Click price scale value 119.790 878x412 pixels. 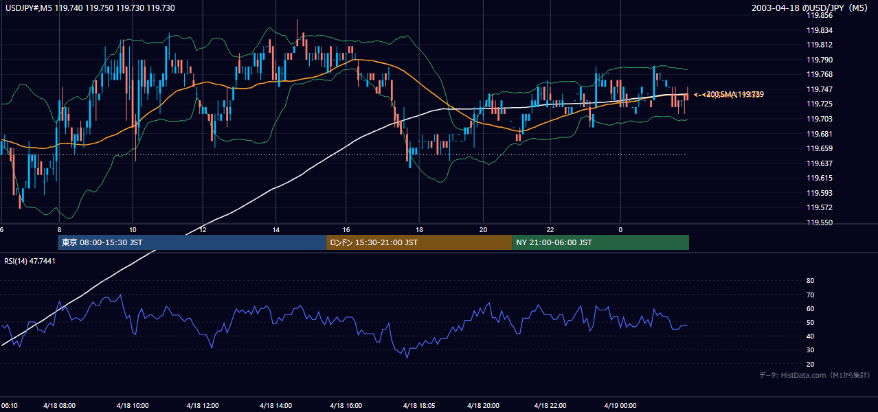point(820,60)
